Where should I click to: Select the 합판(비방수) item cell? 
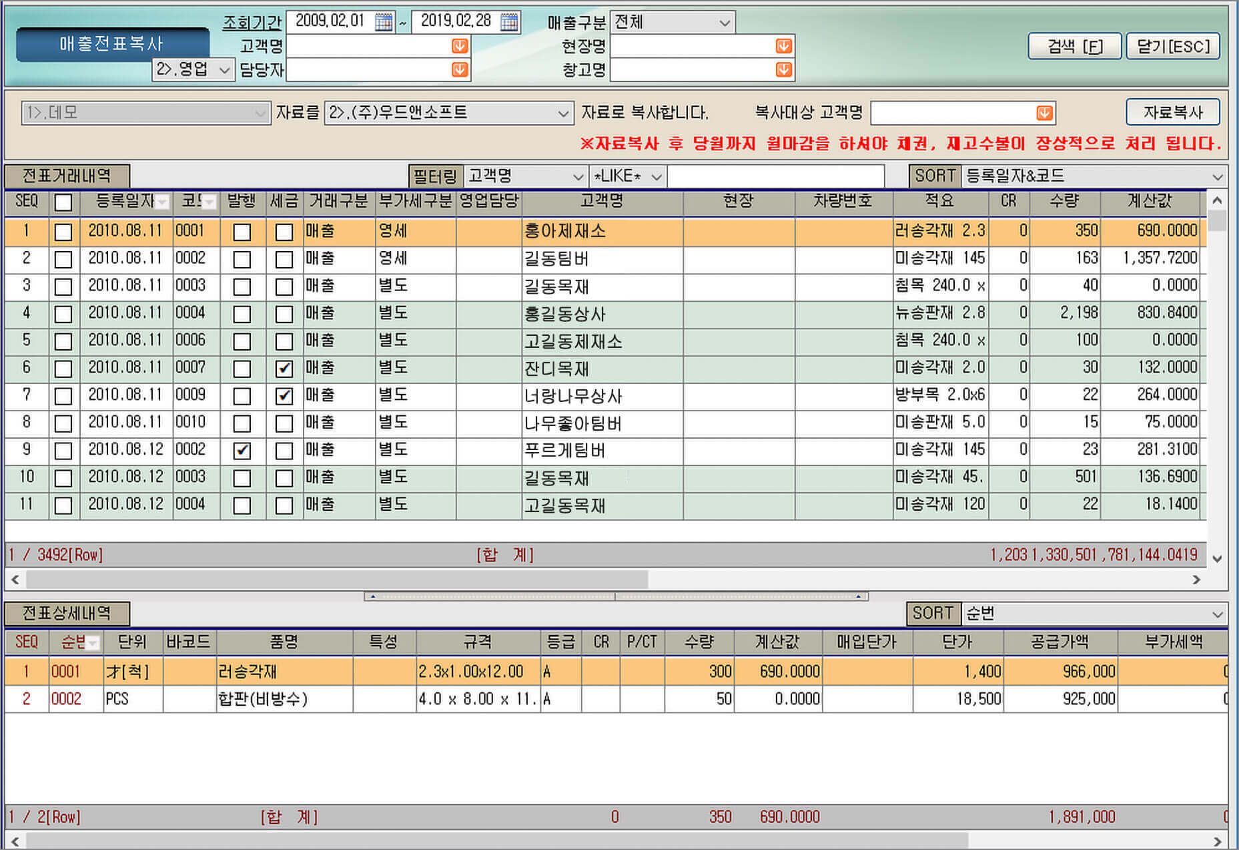pyautogui.click(x=284, y=699)
